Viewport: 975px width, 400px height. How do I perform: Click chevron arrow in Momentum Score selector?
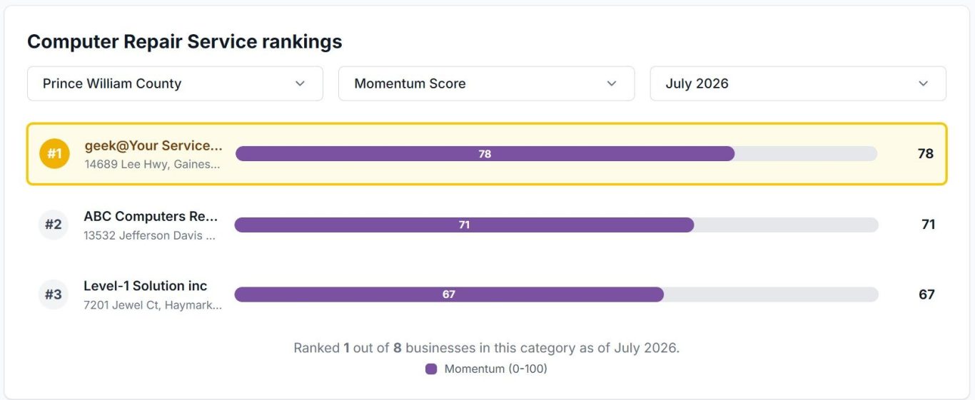(611, 83)
